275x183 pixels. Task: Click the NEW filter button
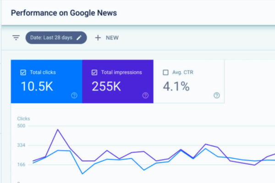click(107, 38)
